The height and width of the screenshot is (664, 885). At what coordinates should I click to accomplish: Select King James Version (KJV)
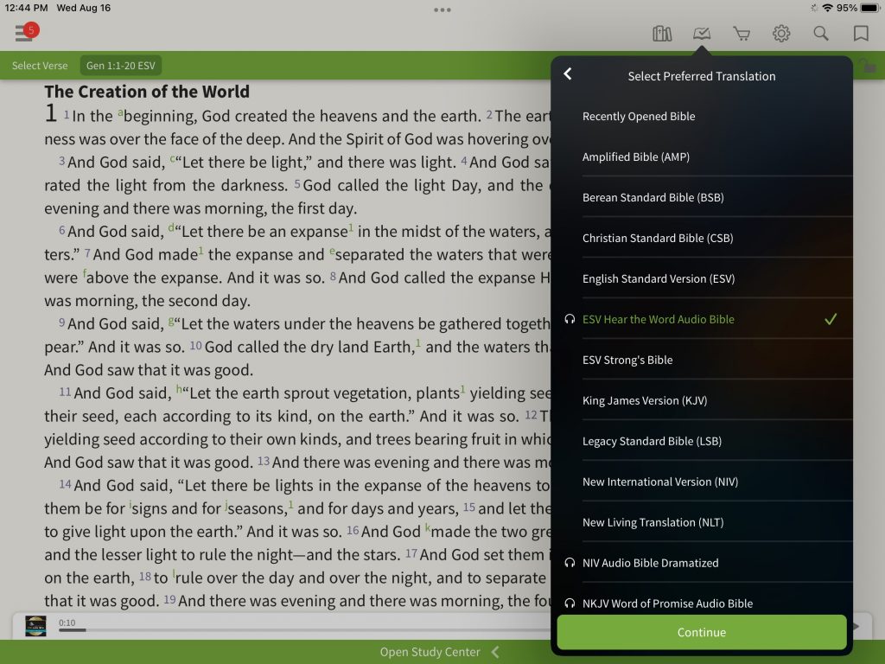(702, 401)
